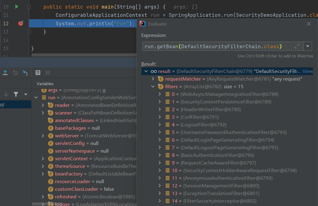The height and width of the screenshot is (206, 318).
Task: Expand filter 14 FilterSecurityInterceptor
Action: [160, 201]
